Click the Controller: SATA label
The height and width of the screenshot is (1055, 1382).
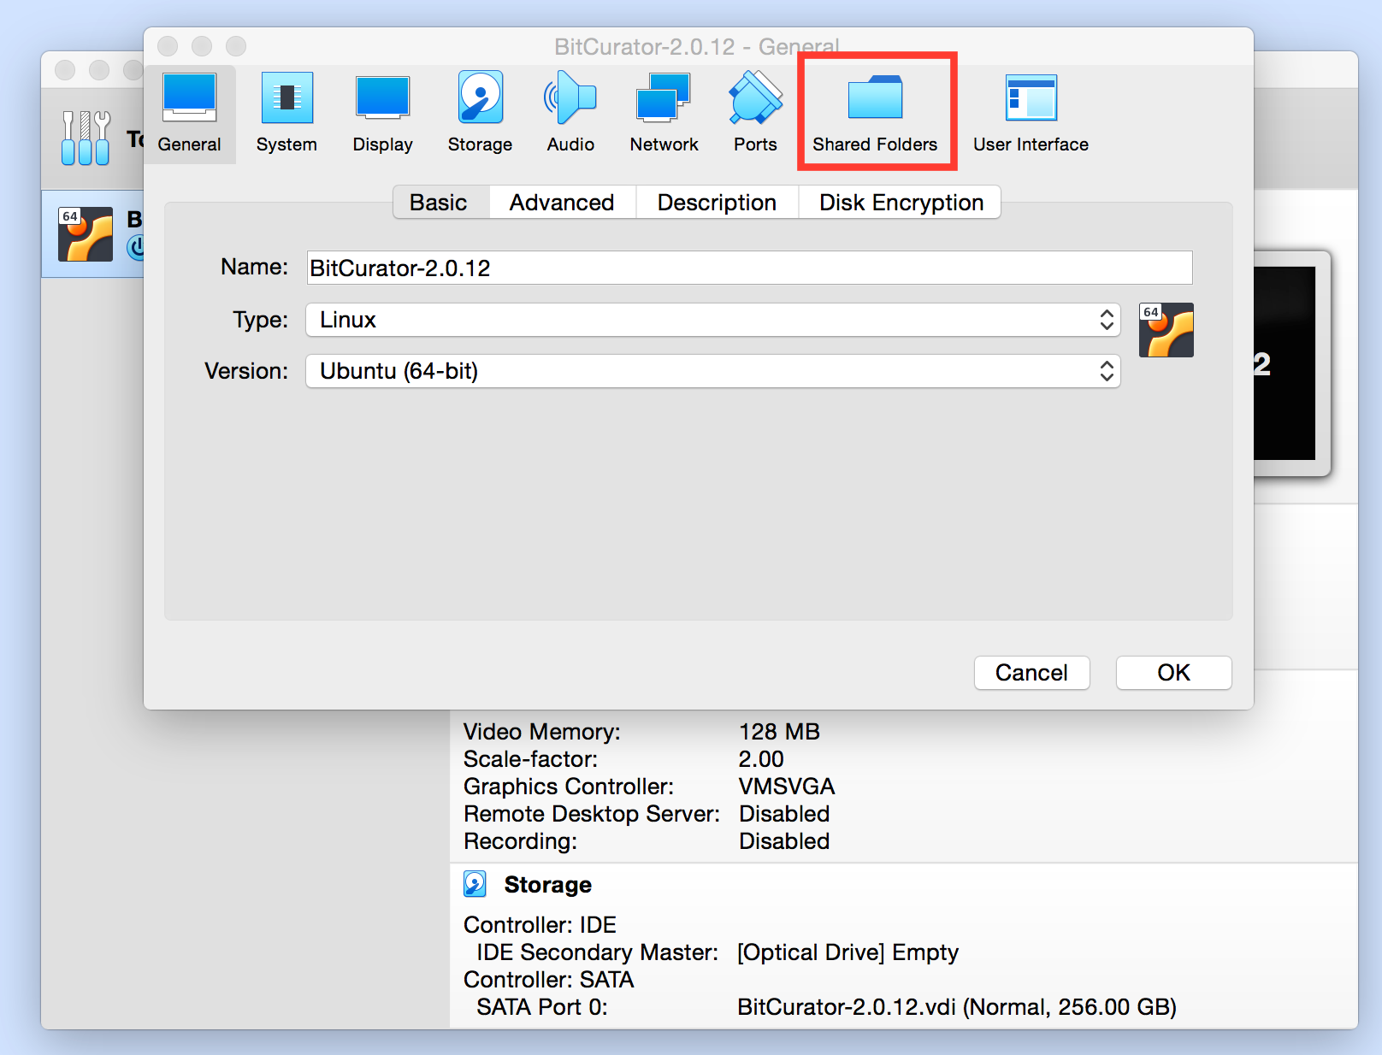pyautogui.click(x=548, y=980)
